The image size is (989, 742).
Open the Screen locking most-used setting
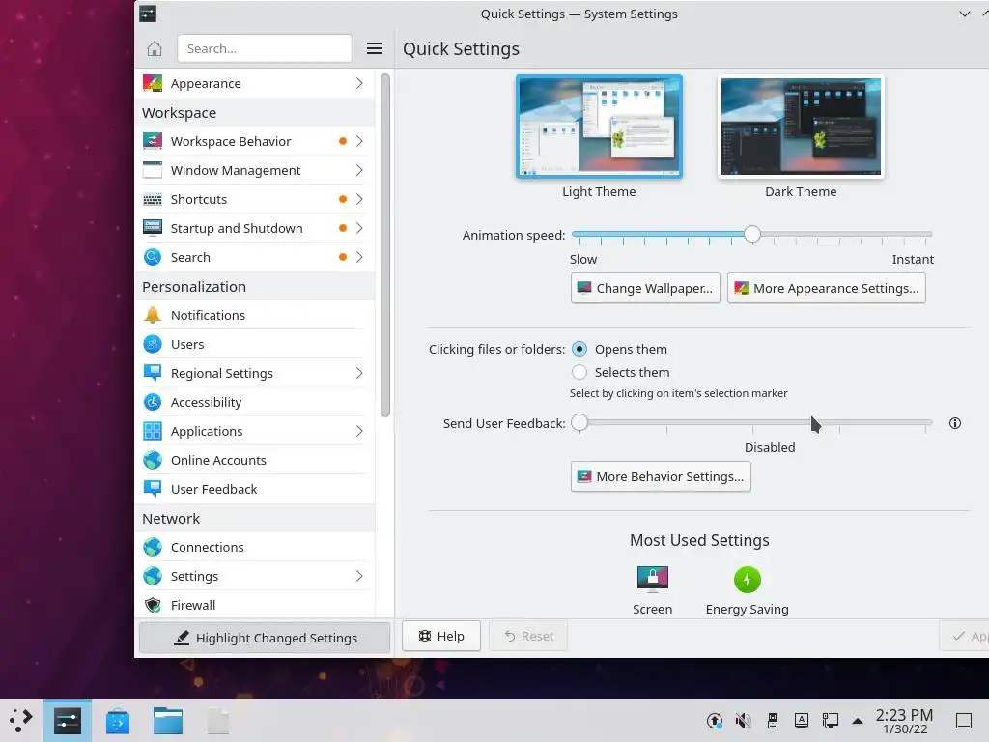[x=652, y=590]
